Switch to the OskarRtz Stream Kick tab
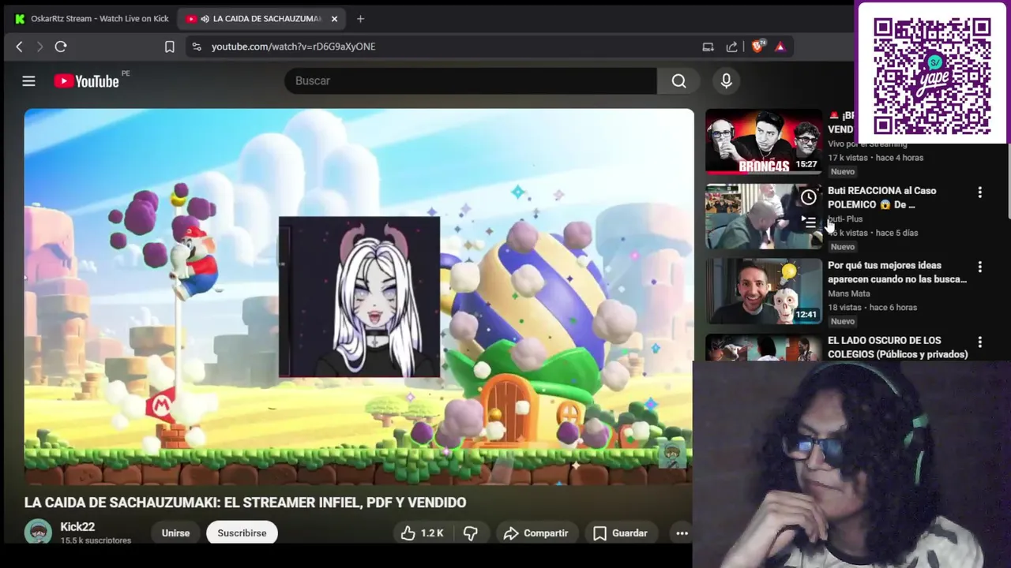Screen dimensions: 1011x568 click(92, 18)
